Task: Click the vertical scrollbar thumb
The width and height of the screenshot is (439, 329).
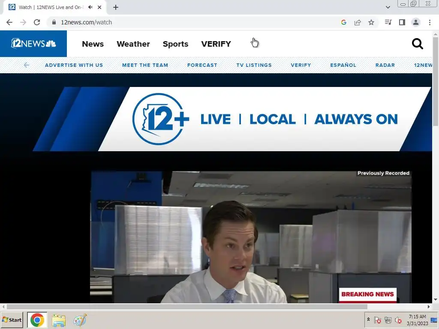Action: 436,81
